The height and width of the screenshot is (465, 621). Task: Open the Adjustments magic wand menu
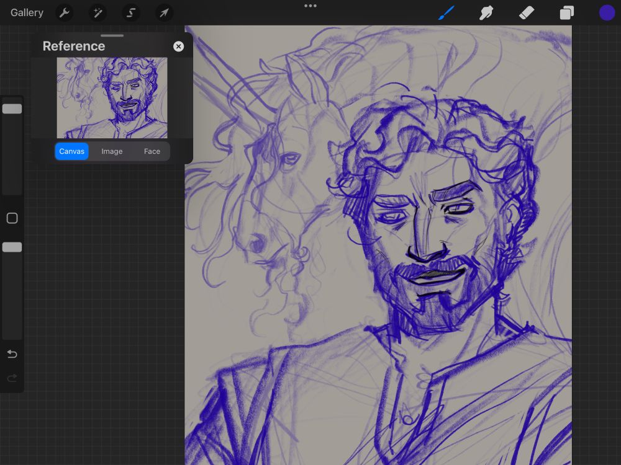(97, 12)
